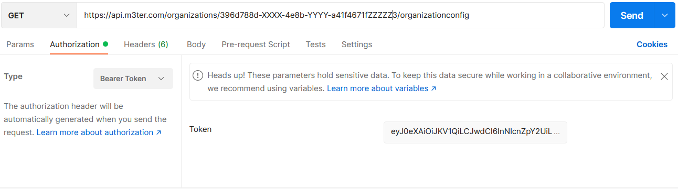Click the external arrow icon after variables link
The image size is (678, 189).
[434, 88]
